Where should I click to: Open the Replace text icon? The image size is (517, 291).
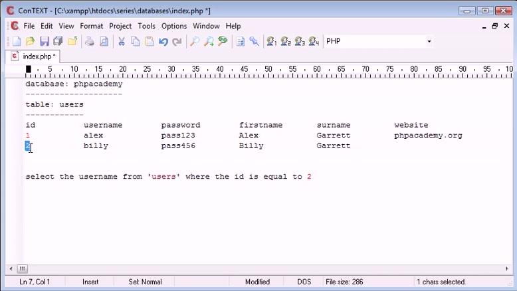(223, 42)
